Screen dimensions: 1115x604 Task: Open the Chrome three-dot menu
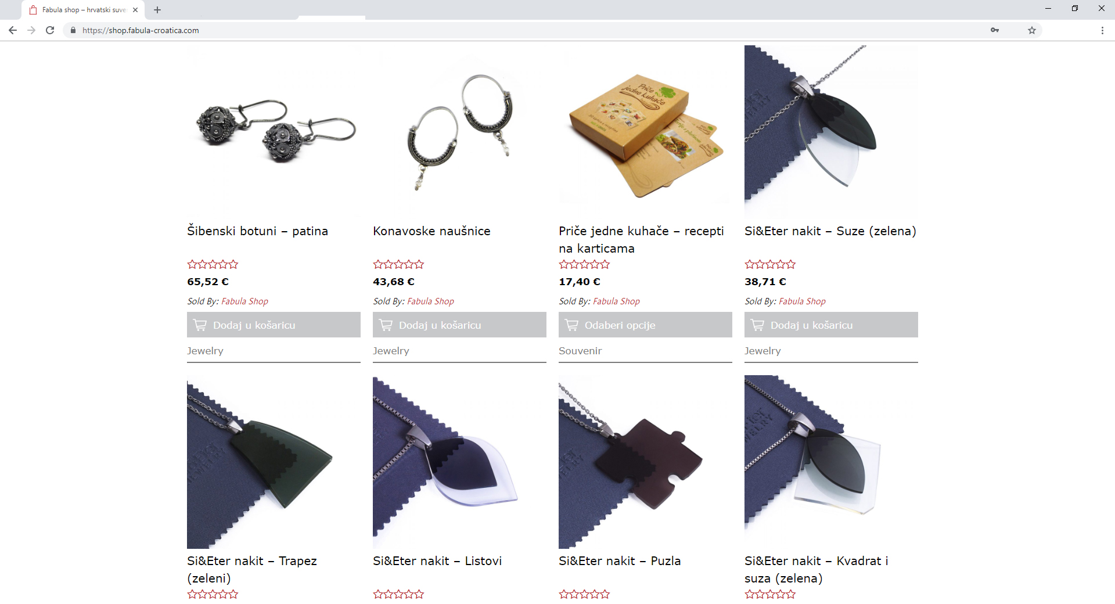(1102, 30)
